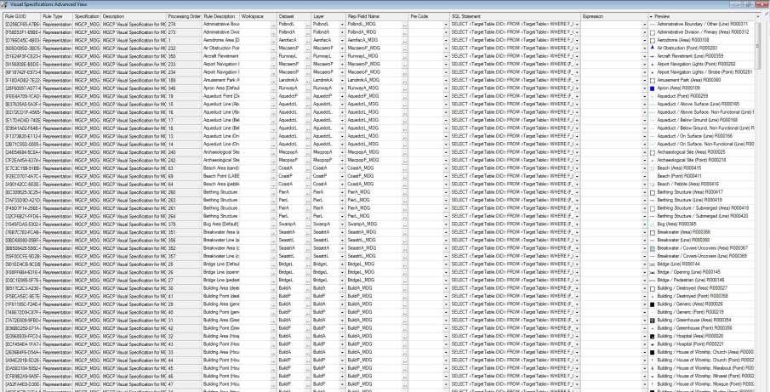Click the Aerodrome (Area) symbol preview box
The height and width of the screenshot is (392, 770).
pyautogui.click(x=652, y=40)
